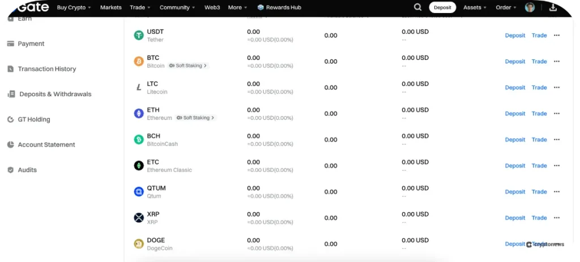The height and width of the screenshot is (262, 580).
Task: Click Deposit link for USDT
Action: tap(515, 36)
